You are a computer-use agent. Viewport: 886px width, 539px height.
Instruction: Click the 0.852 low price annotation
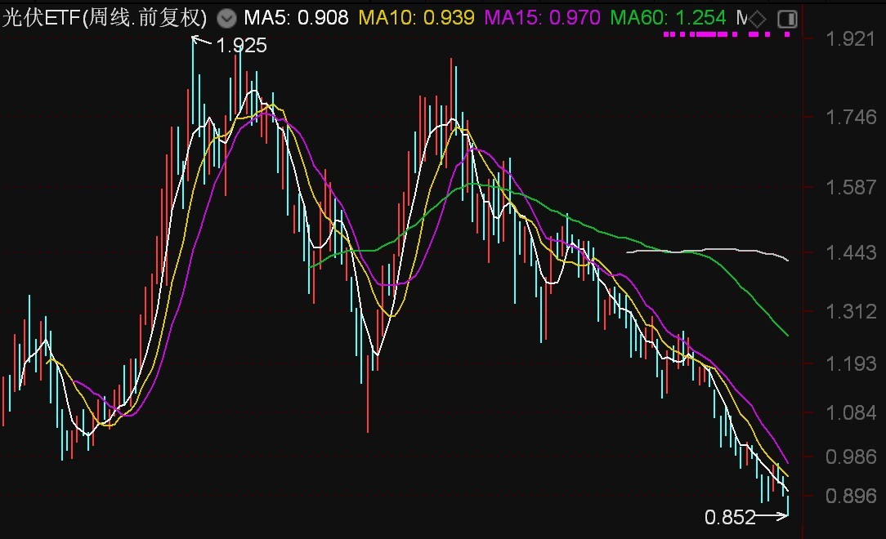point(730,517)
